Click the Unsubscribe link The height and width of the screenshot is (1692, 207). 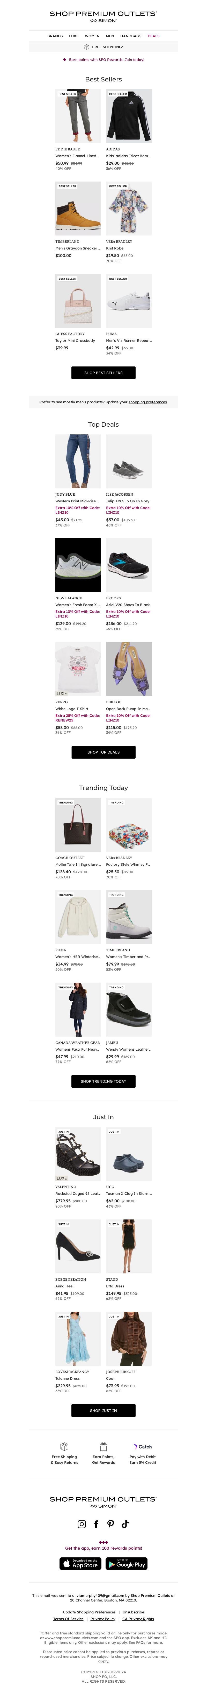pos(133,1612)
